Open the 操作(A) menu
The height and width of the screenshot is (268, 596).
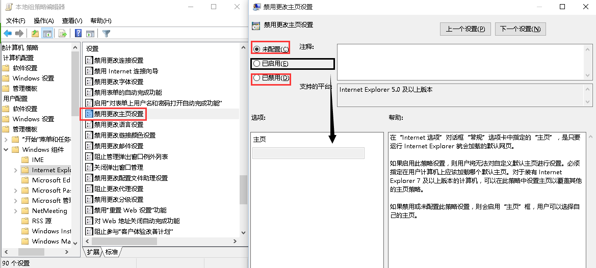click(44, 20)
